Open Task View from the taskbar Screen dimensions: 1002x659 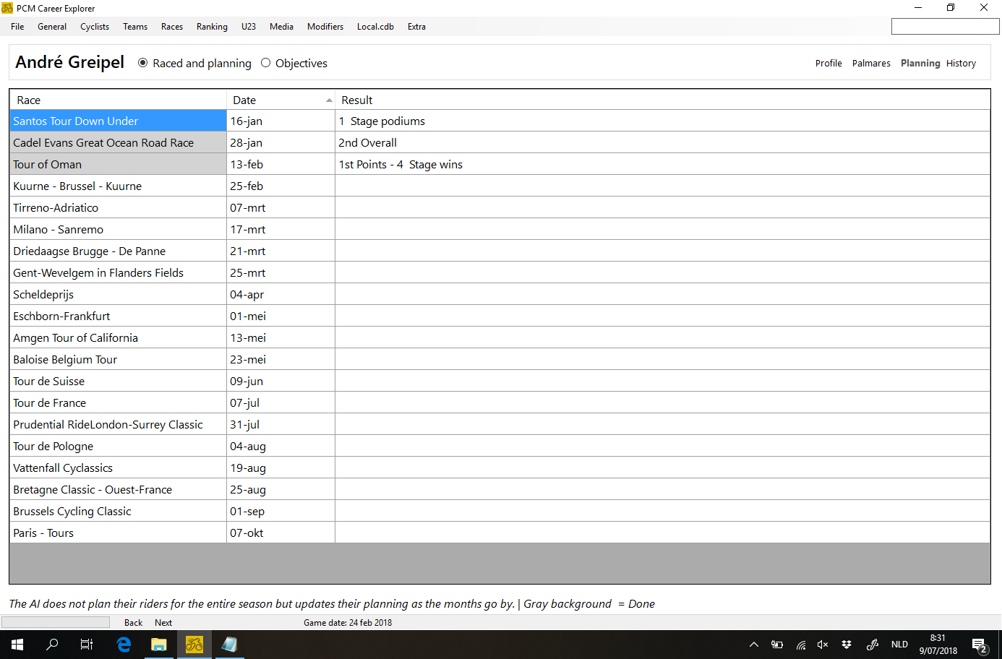click(x=87, y=645)
